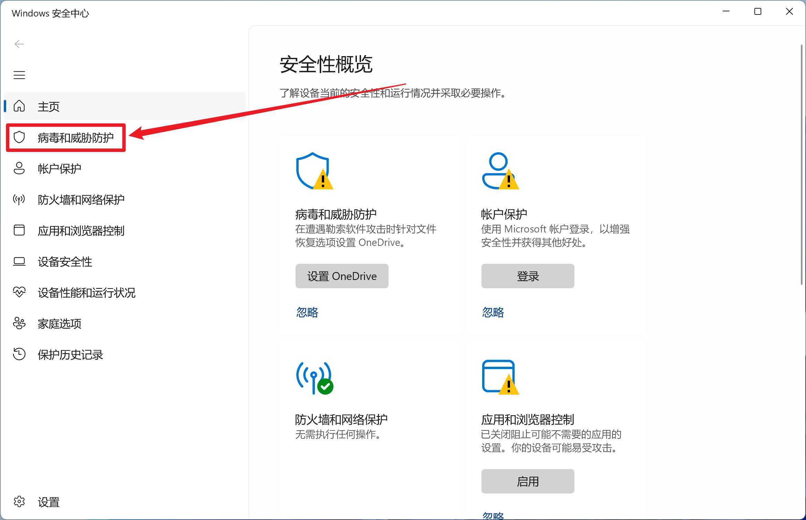Select 应用和浏览器控制 in sidebar
The height and width of the screenshot is (520, 806).
coord(125,230)
